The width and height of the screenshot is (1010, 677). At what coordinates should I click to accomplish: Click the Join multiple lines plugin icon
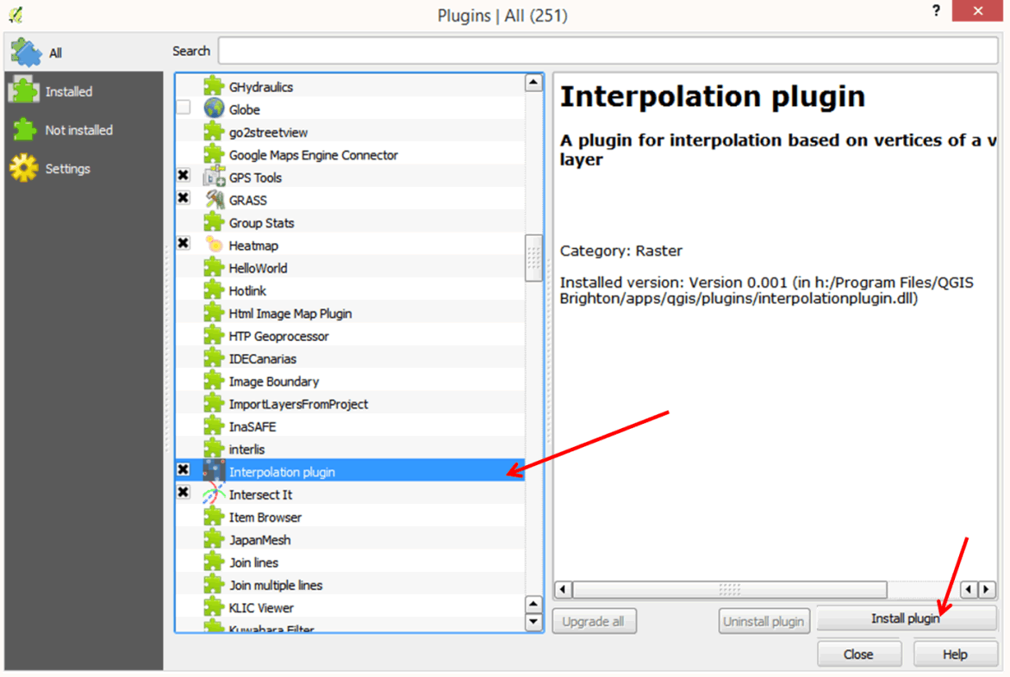tap(213, 584)
